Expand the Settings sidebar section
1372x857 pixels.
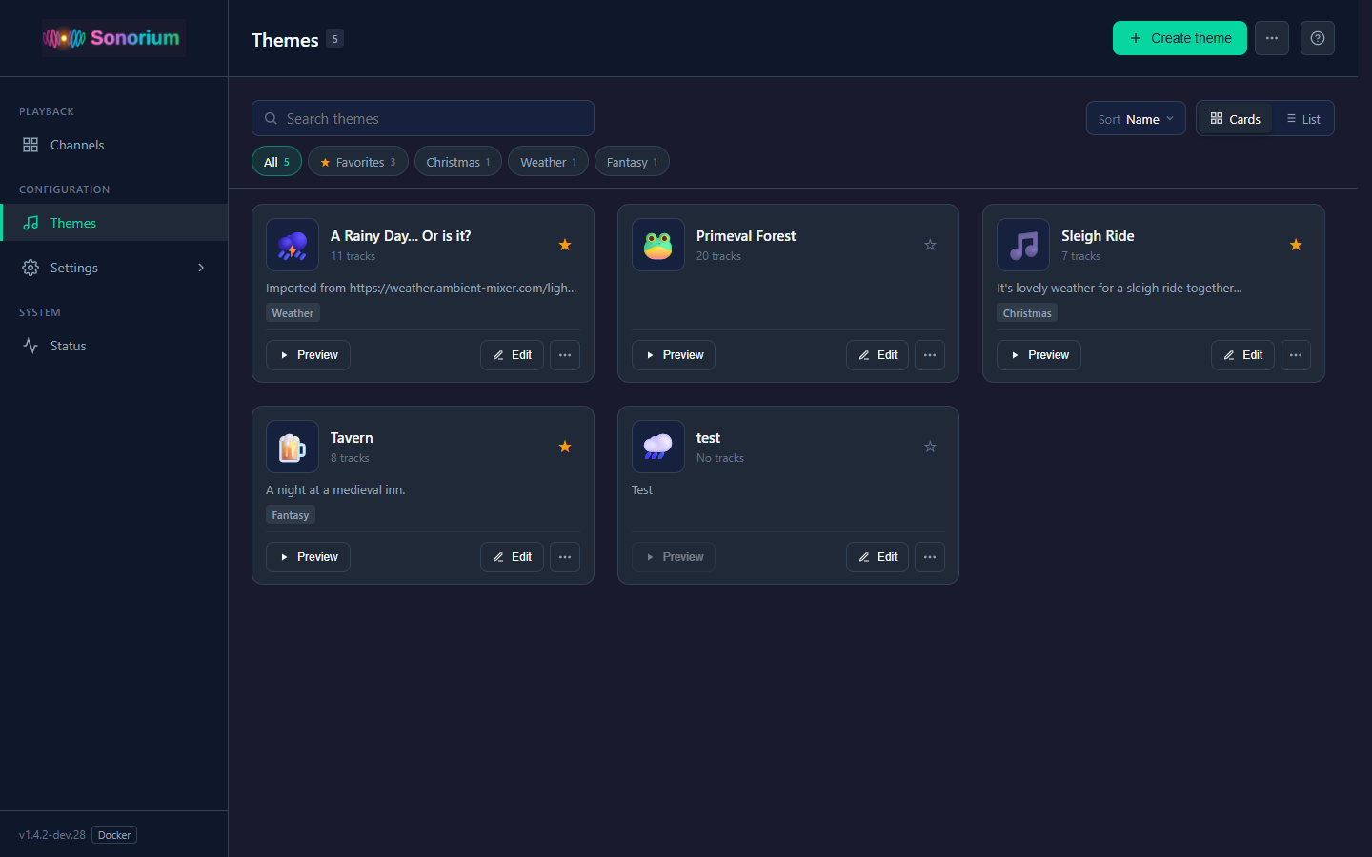point(113,268)
